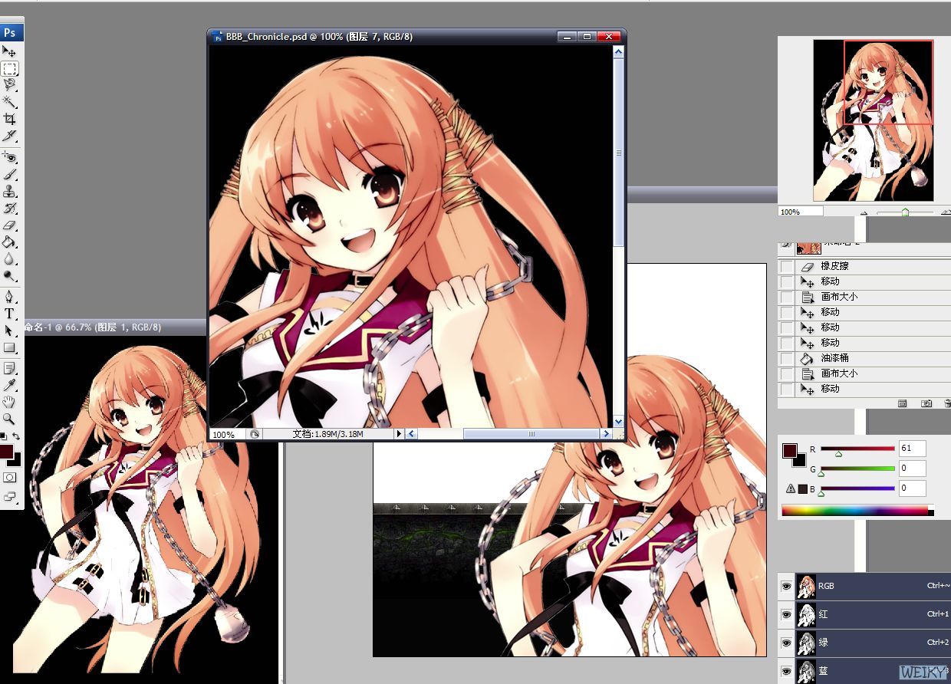Select the 蓝 channel row
951x684 pixels.
pyautogui.click(x=873, y=671)
